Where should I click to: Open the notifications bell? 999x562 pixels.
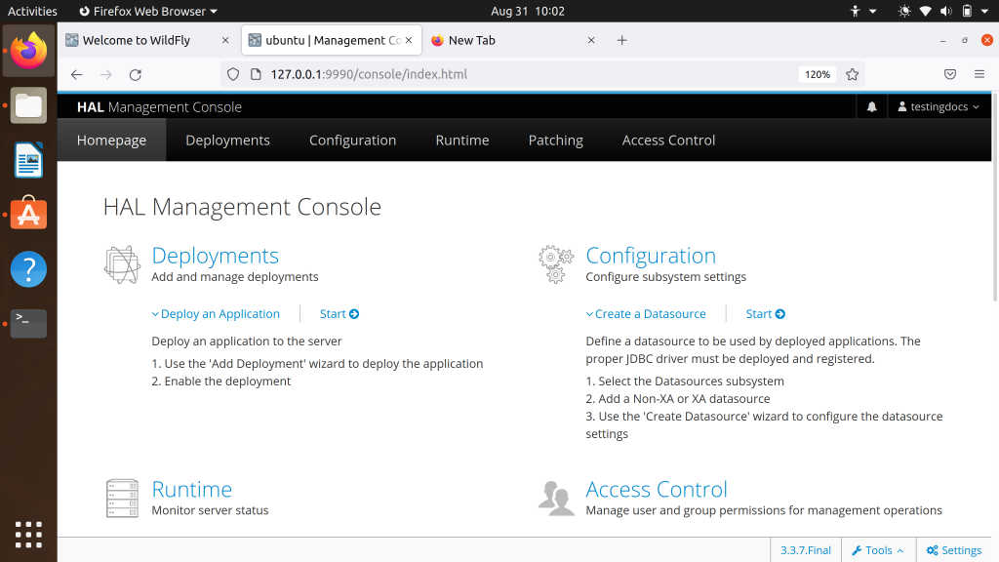coord(871,106)
